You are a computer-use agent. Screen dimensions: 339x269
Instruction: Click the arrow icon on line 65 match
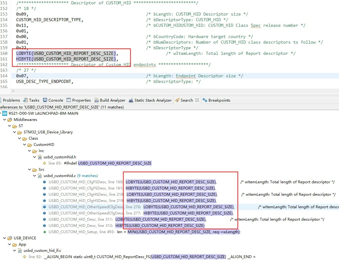[45, 163]
